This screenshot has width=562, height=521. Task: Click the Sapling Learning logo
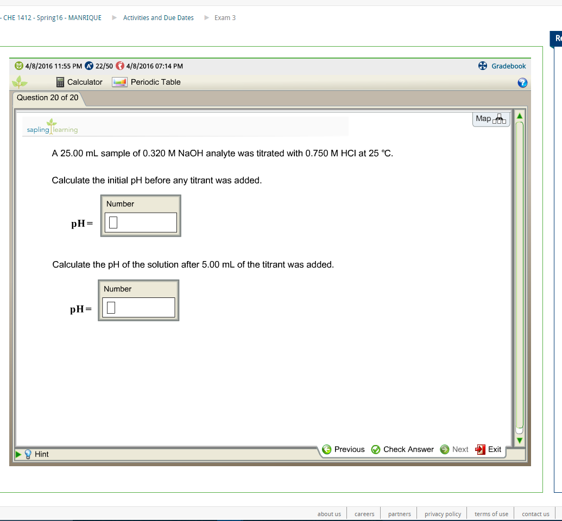(52, 126)
